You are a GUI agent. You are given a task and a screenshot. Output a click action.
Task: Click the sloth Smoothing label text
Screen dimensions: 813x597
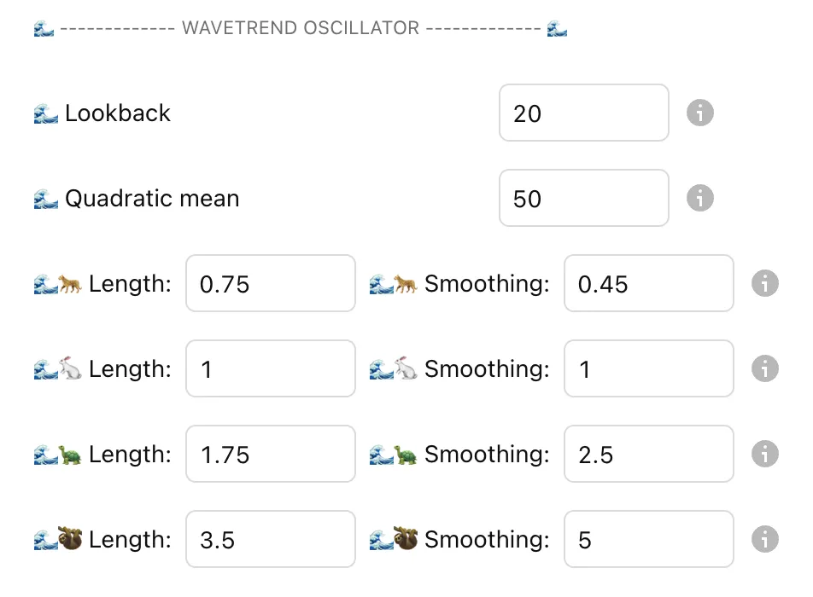[486, 540]
